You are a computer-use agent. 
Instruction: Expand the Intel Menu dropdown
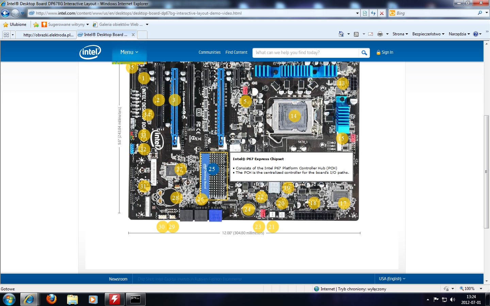(x=129, y=52)
